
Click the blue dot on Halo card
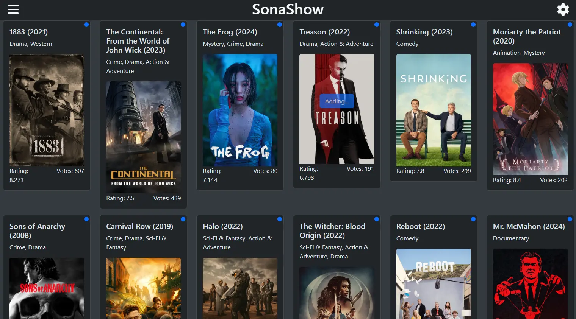coord(280,219)
